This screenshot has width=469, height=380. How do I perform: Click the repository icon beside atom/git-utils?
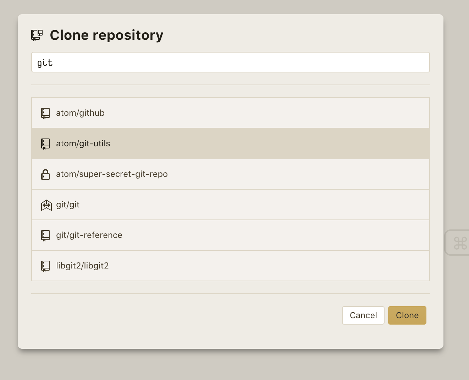click(45, 143)
